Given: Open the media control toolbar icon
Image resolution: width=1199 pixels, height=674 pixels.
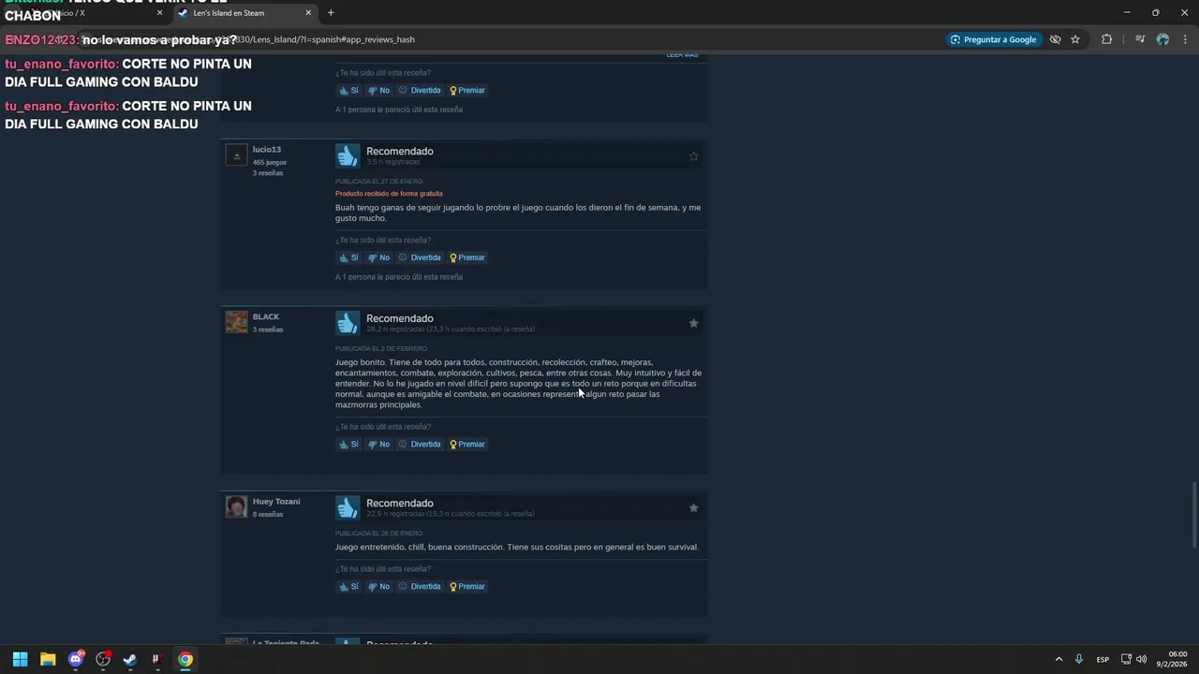Looking at the screenshot, I should pyautogui.click(x=1139, y=39).
